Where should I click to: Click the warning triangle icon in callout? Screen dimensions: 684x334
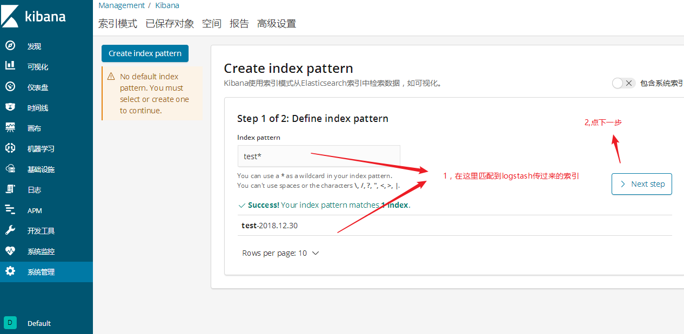click(111, 77)
